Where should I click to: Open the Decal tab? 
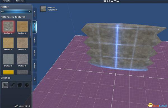click(35, 53)
